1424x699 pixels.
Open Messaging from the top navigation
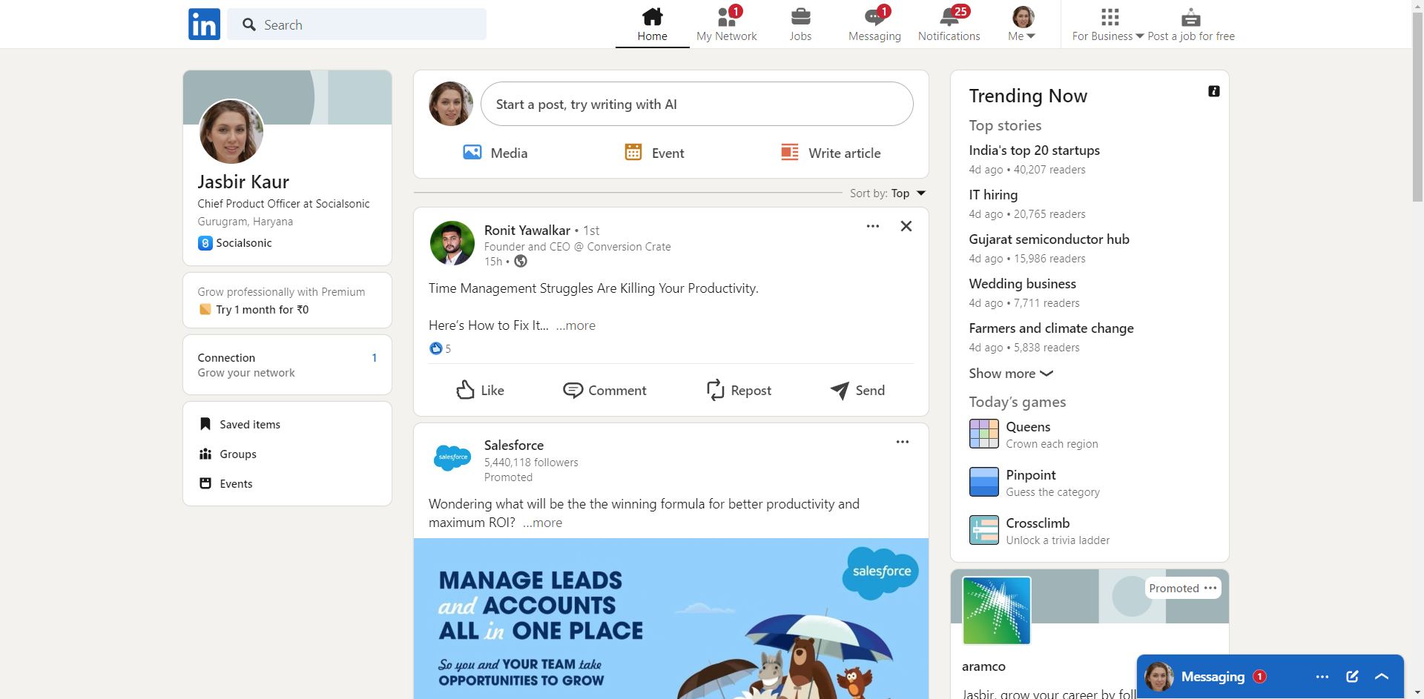pyautogui.click(x=874, y=24)
